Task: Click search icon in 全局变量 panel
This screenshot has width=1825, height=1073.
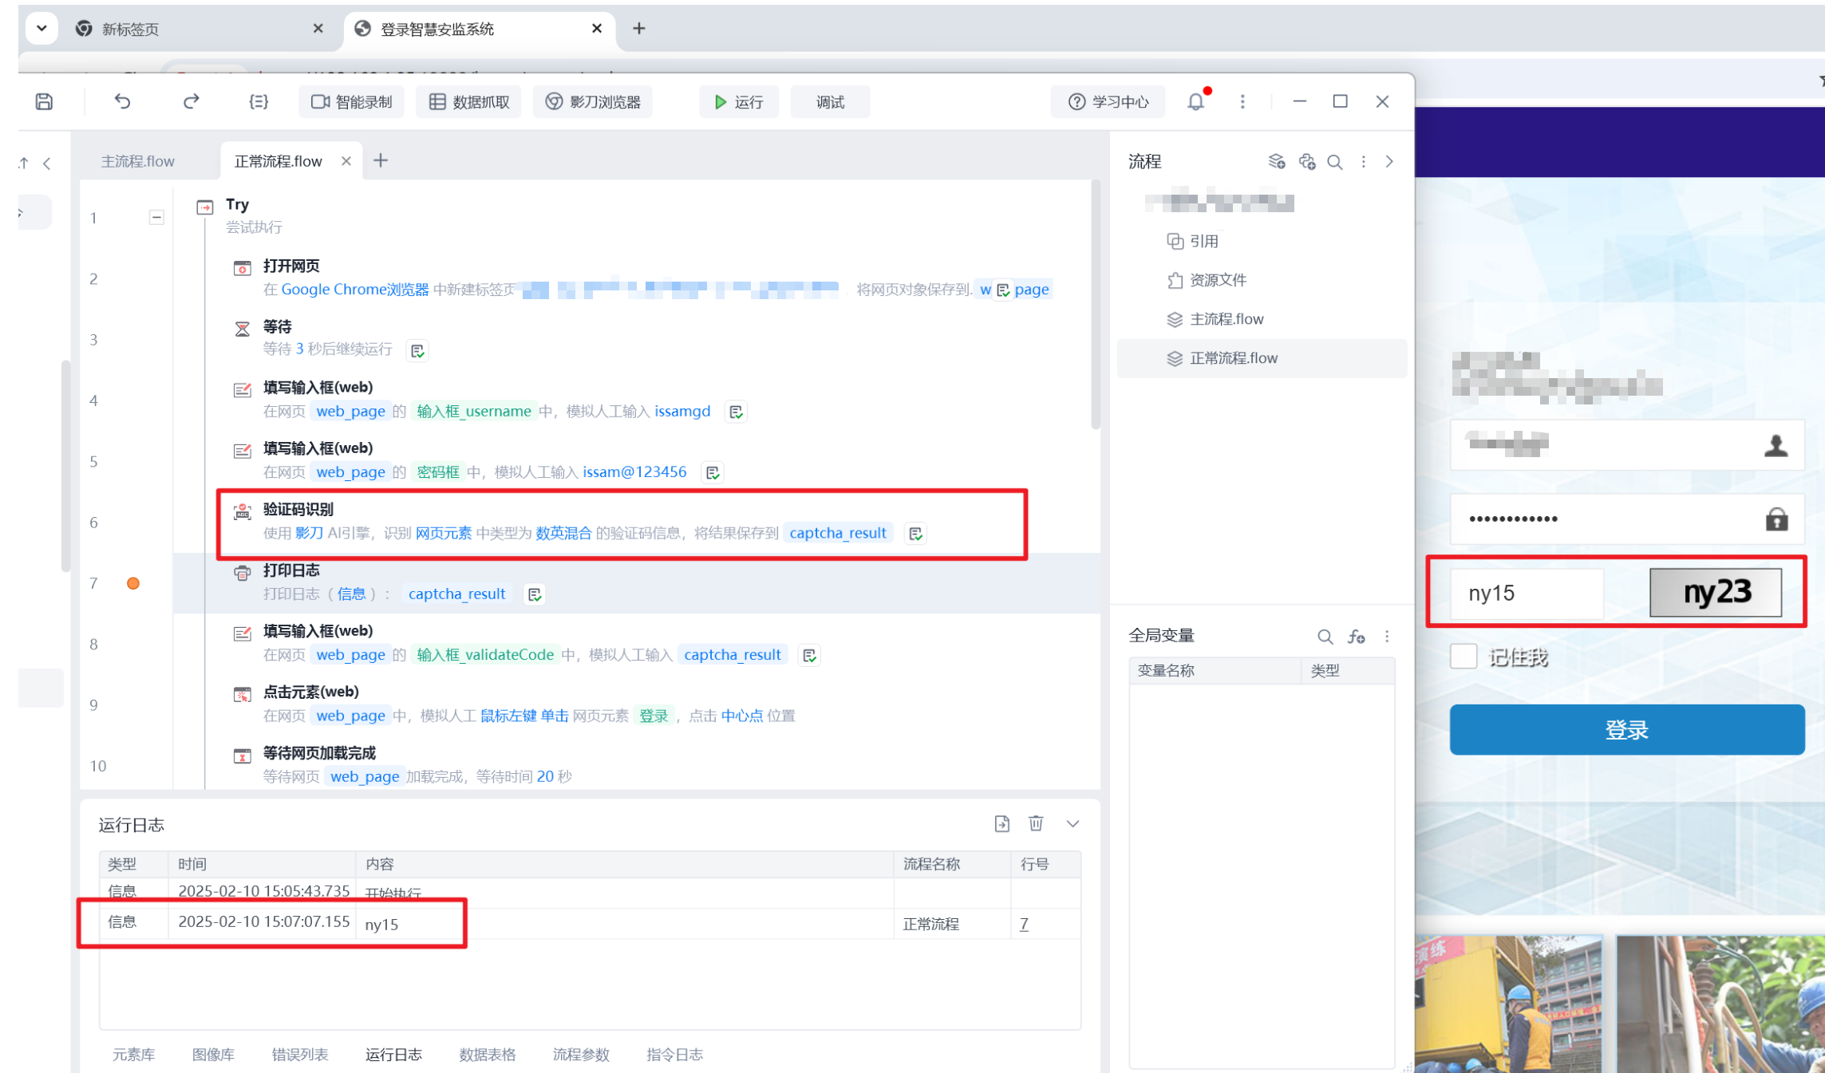Action: pos(1325,637)
